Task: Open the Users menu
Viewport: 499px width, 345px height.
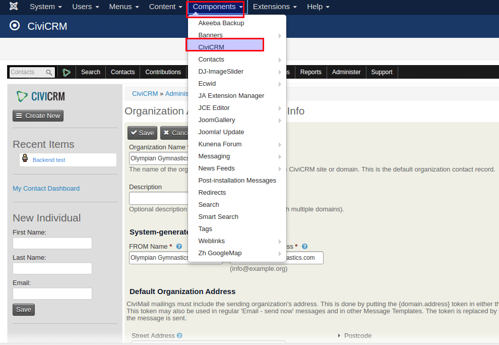Action: pos(85,7)
